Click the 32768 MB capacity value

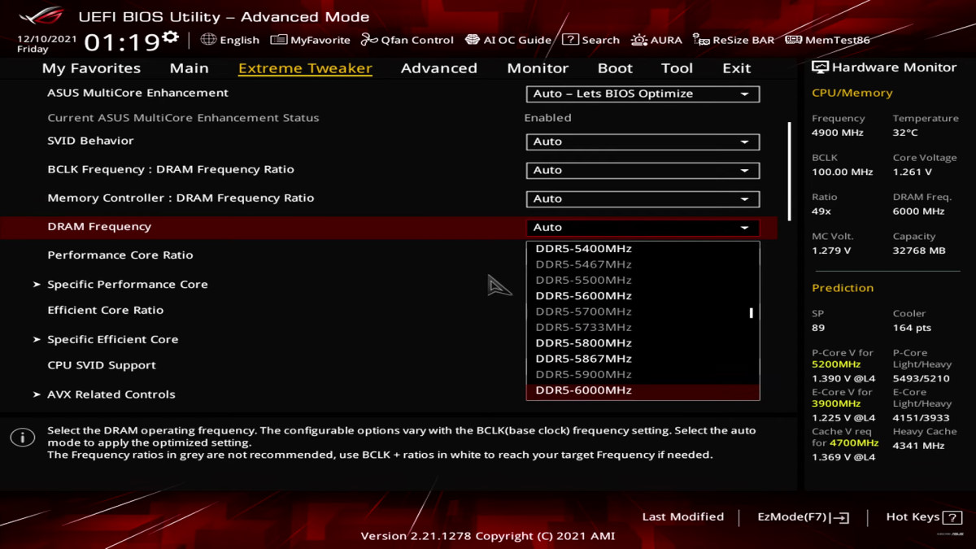tap(919, 251)
